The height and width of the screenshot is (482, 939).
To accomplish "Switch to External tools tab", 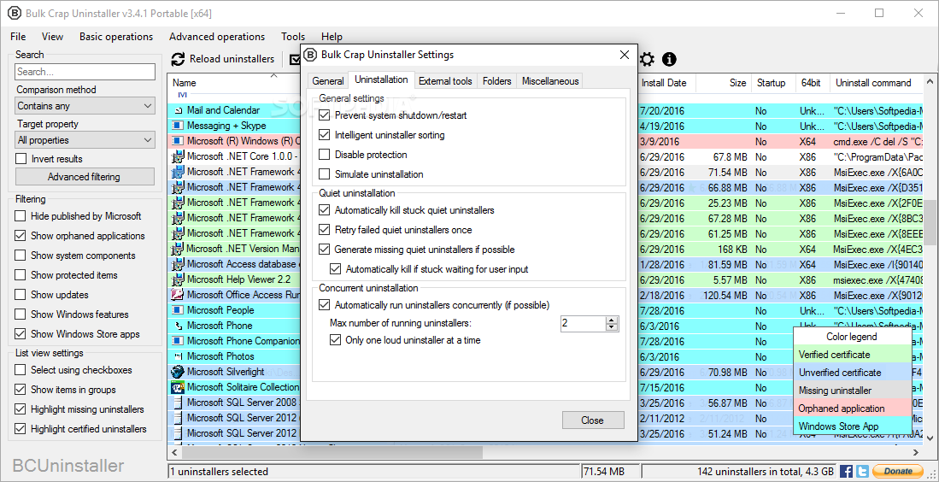I will pyautogui.click(x=445, y=81).
